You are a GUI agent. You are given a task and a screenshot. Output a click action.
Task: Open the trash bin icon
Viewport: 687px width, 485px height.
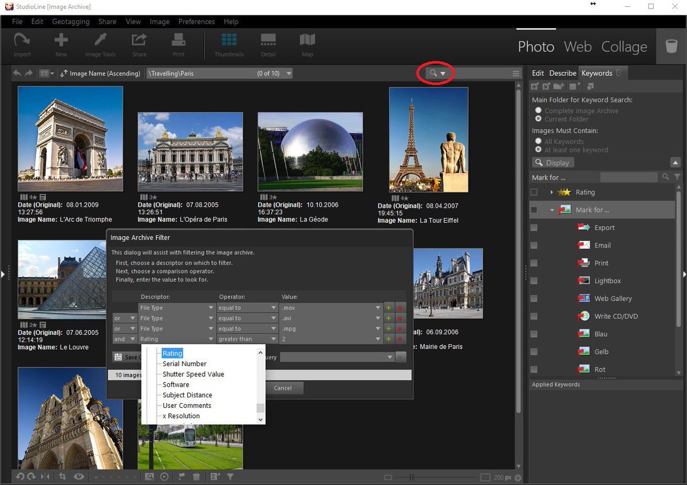click(x=672, y=46)
